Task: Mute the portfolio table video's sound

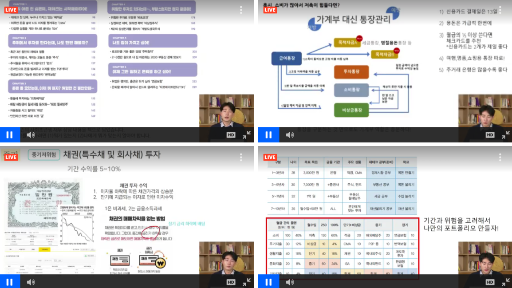Action: [x=290, y=282]
